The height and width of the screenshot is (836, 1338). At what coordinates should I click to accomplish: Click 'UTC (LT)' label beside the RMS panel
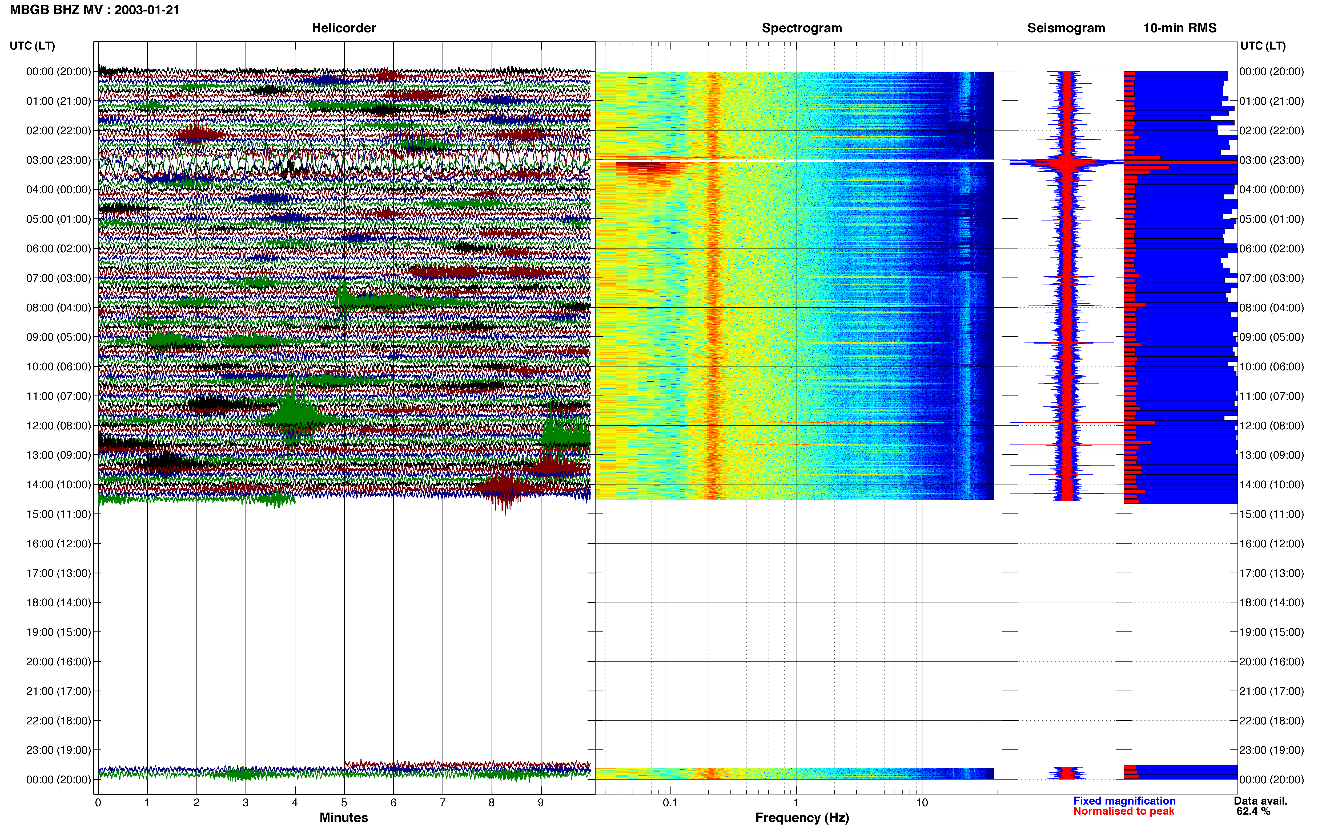point(1263,46)
